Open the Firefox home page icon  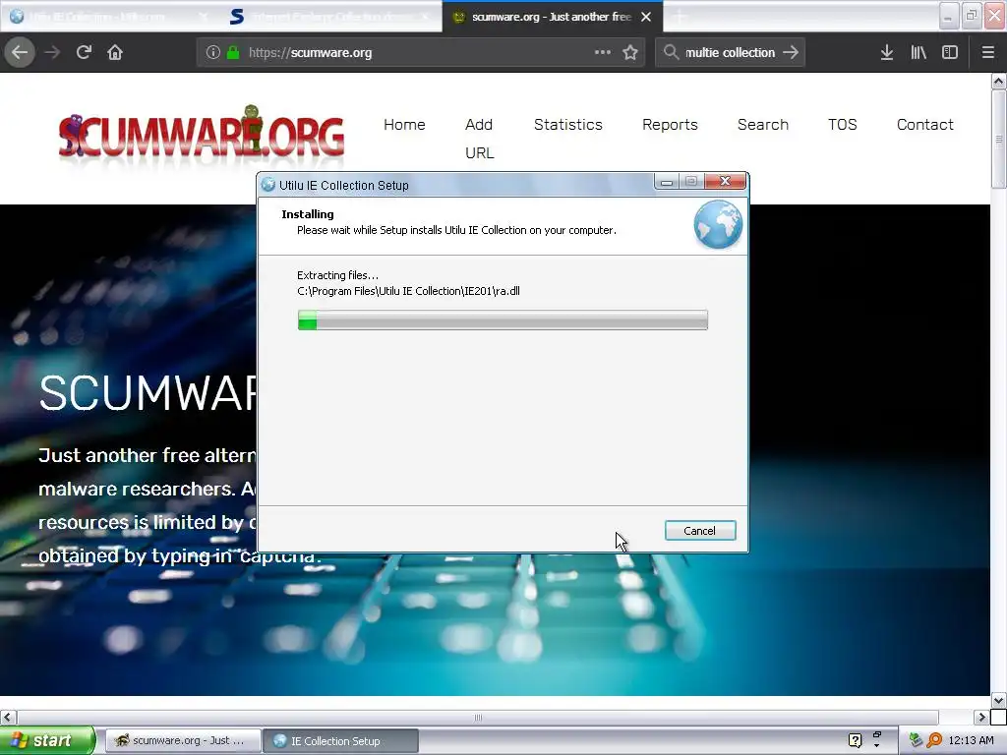(115, 53)
